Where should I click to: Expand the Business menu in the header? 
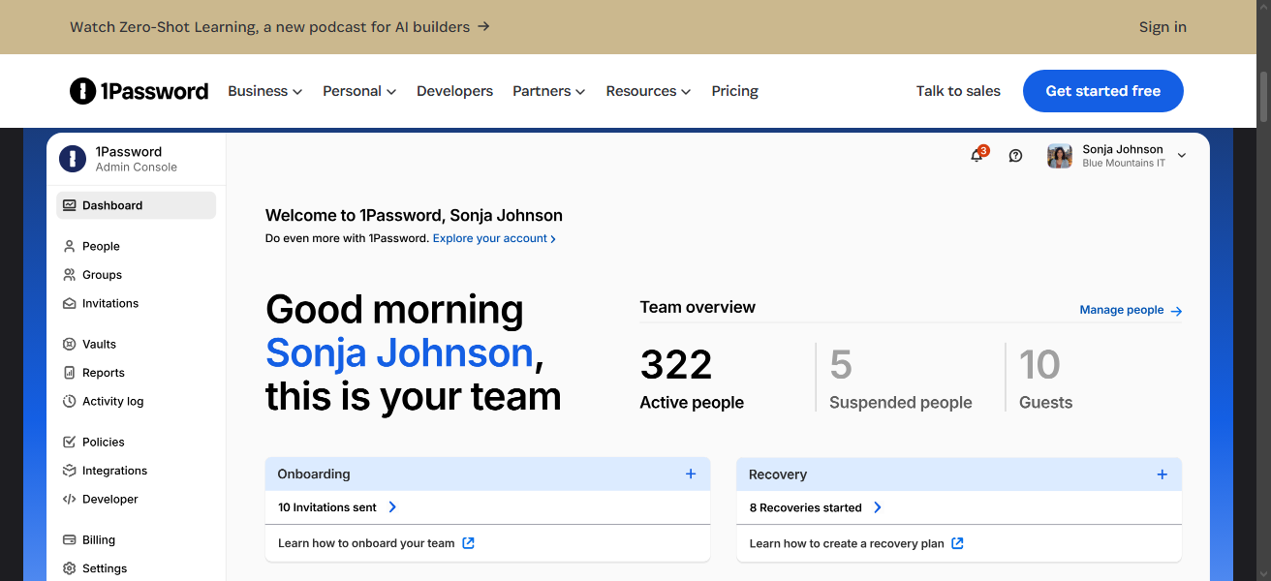click(x=265, y=91)
